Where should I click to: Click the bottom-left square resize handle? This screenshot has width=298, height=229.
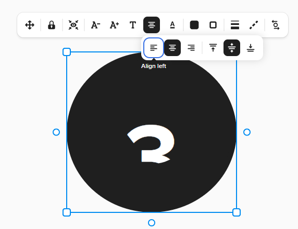point(67,212)
